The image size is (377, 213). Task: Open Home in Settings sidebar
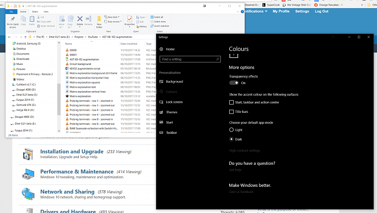(x=170, y=49)
